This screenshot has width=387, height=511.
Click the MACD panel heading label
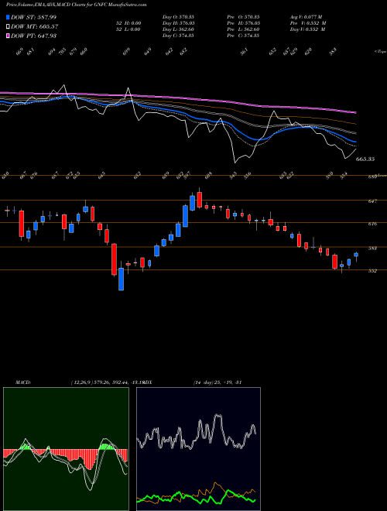[x=22, y=382]
